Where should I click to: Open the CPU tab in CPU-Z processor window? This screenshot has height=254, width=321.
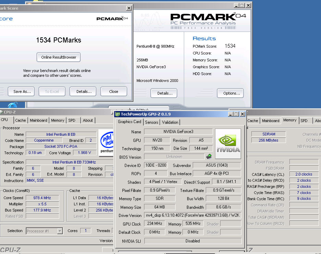tap(5, 120)
